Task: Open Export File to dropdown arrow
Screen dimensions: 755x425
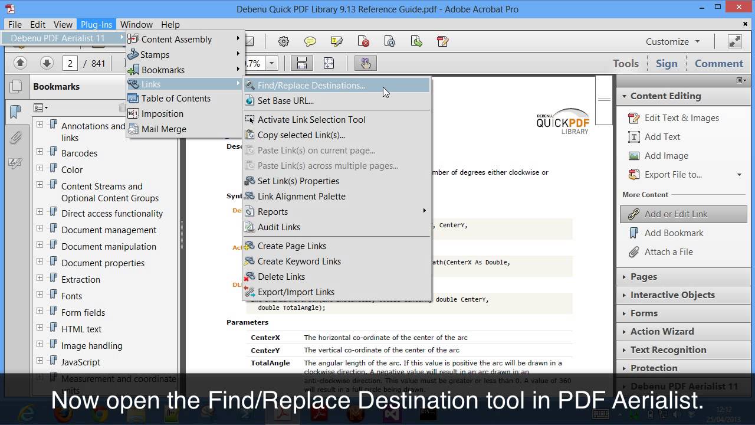Action: point(739,175)
